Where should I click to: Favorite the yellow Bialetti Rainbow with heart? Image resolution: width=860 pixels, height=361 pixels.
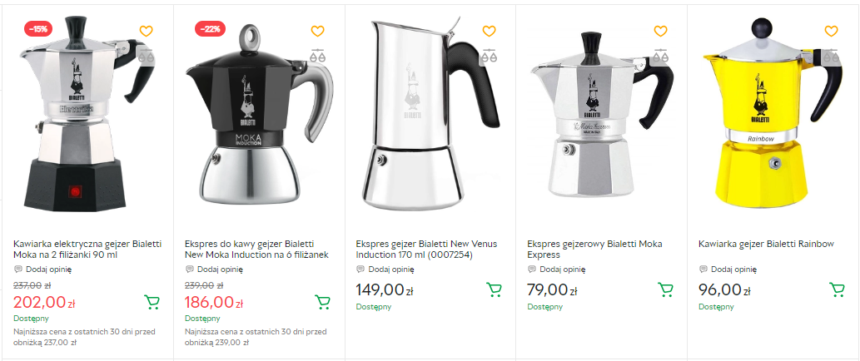click(831, 32)
